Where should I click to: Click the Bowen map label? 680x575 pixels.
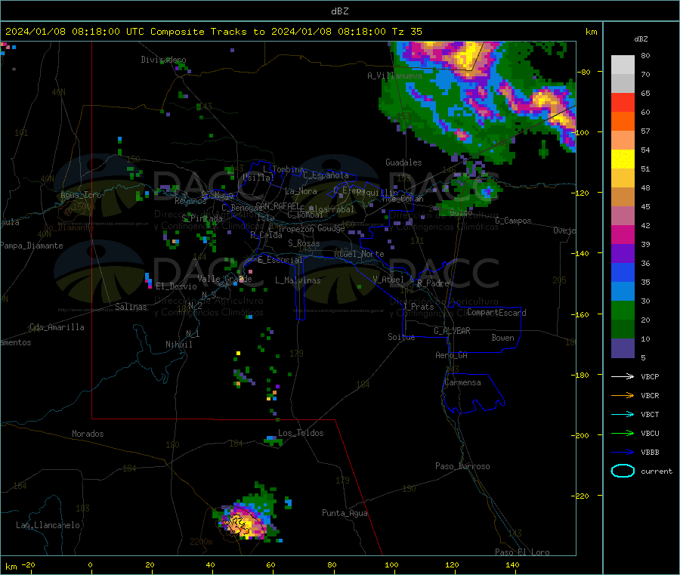(x=502, y=338)
